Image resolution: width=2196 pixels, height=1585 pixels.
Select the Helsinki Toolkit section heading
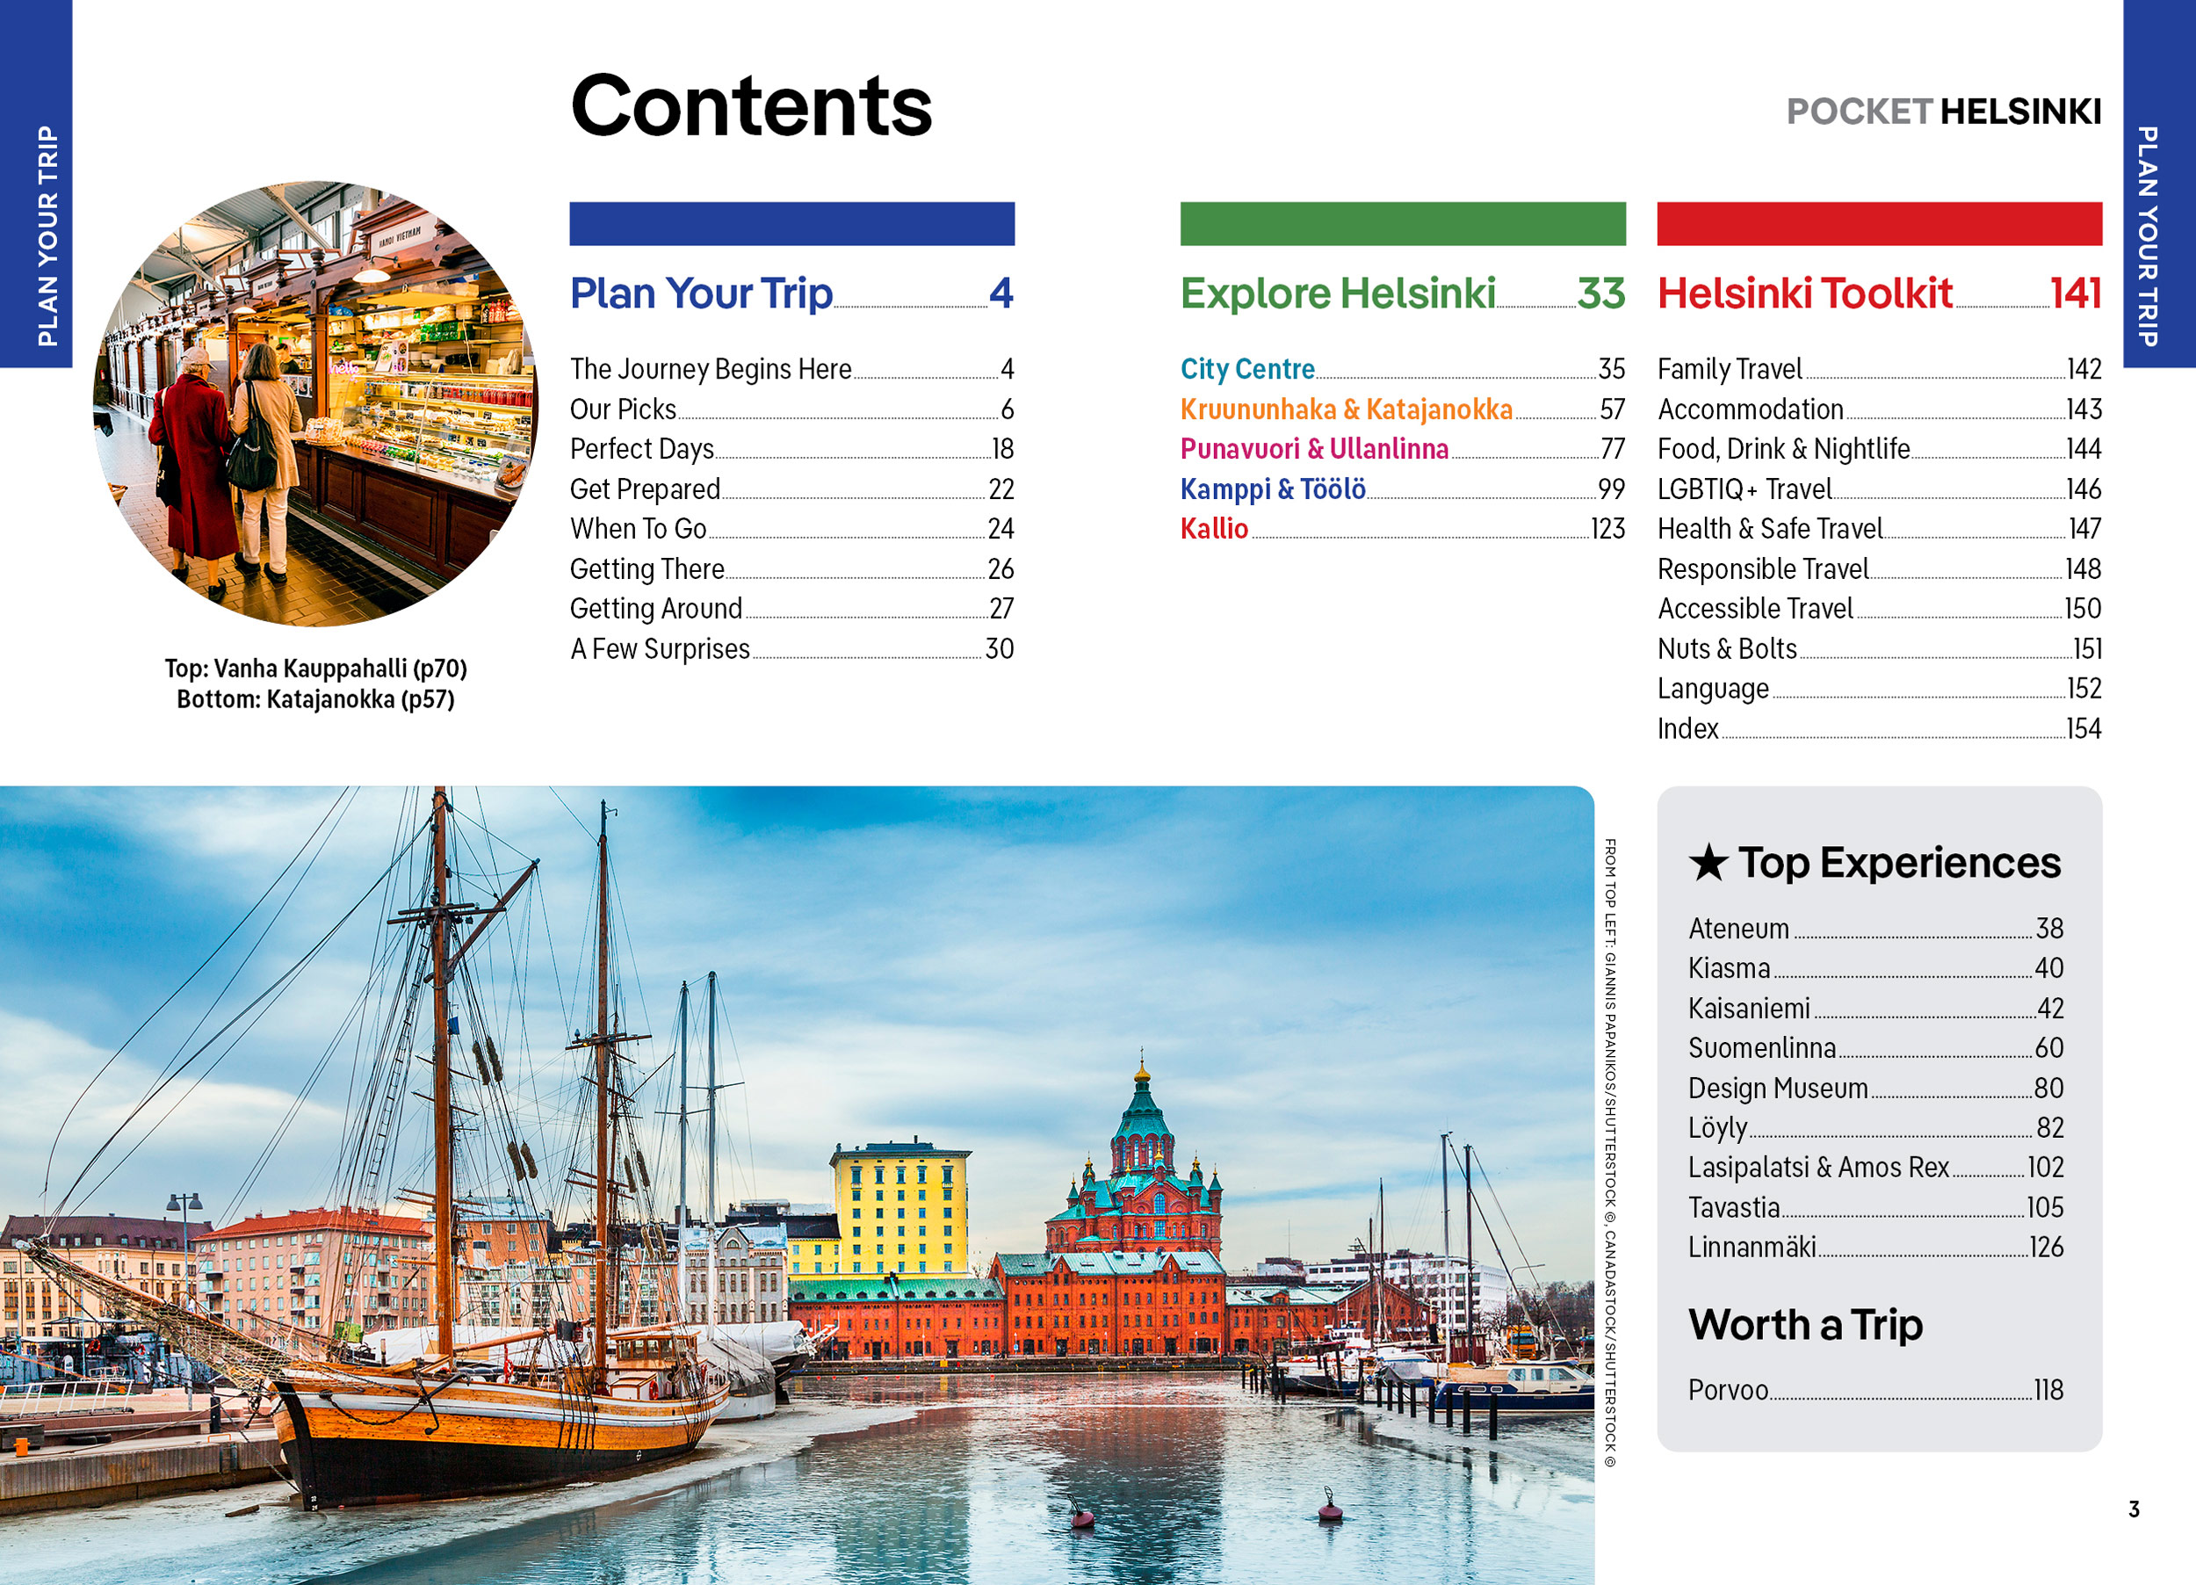coord(1805,293)
